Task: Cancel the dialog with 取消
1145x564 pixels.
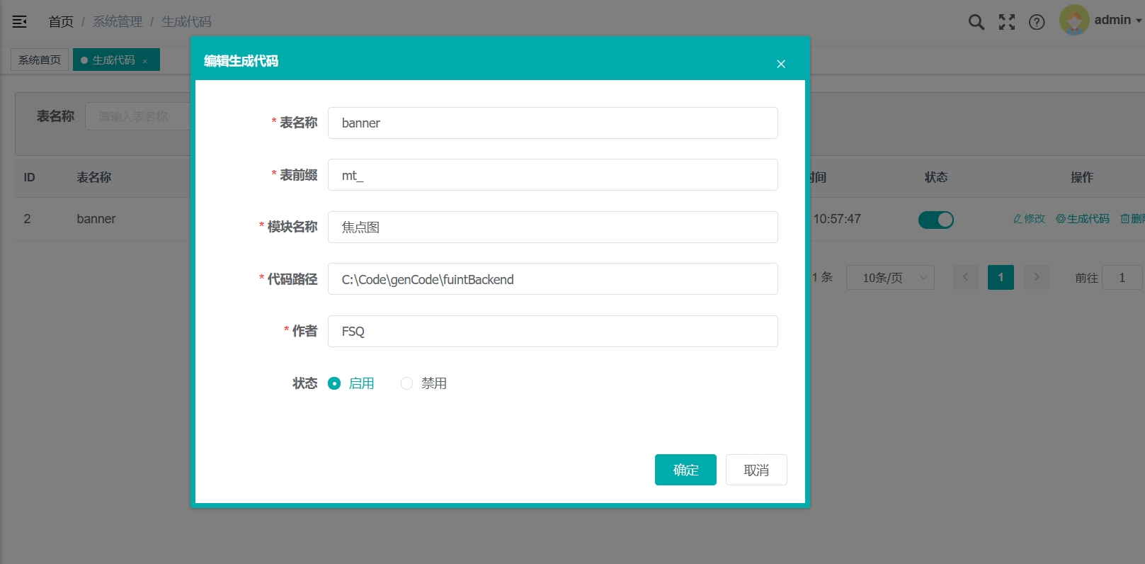Action: click(x=756, y=470)
